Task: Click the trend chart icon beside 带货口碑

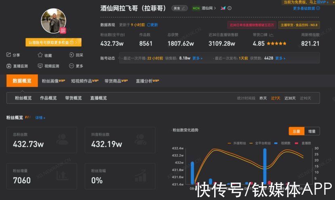Action: coord(271,35)
